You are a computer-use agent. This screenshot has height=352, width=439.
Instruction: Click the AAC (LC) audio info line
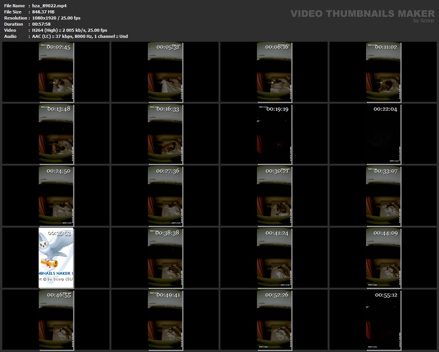[x=80, y=36]
